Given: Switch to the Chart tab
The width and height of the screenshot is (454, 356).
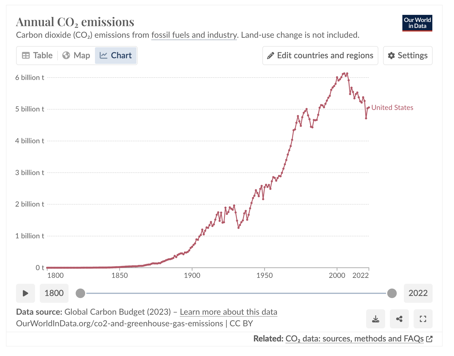Looking at the screenshot, I should coord(116,55).
